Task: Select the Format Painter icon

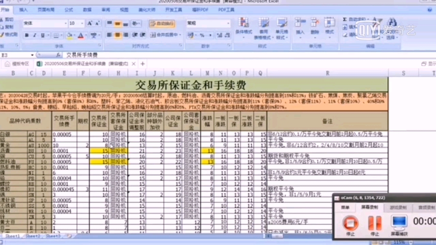Action: (3, 35)
